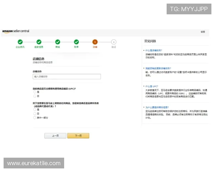The image size is (215, 172).
Task: Collapse the arrow beside 什么是 UPC?
Action: coord(144,86)
